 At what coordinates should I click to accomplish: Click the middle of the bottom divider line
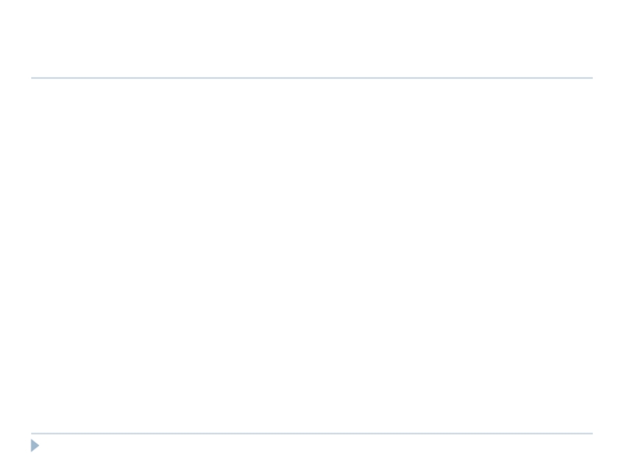312,433
